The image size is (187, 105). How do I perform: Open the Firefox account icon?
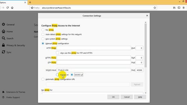[183, 8]
